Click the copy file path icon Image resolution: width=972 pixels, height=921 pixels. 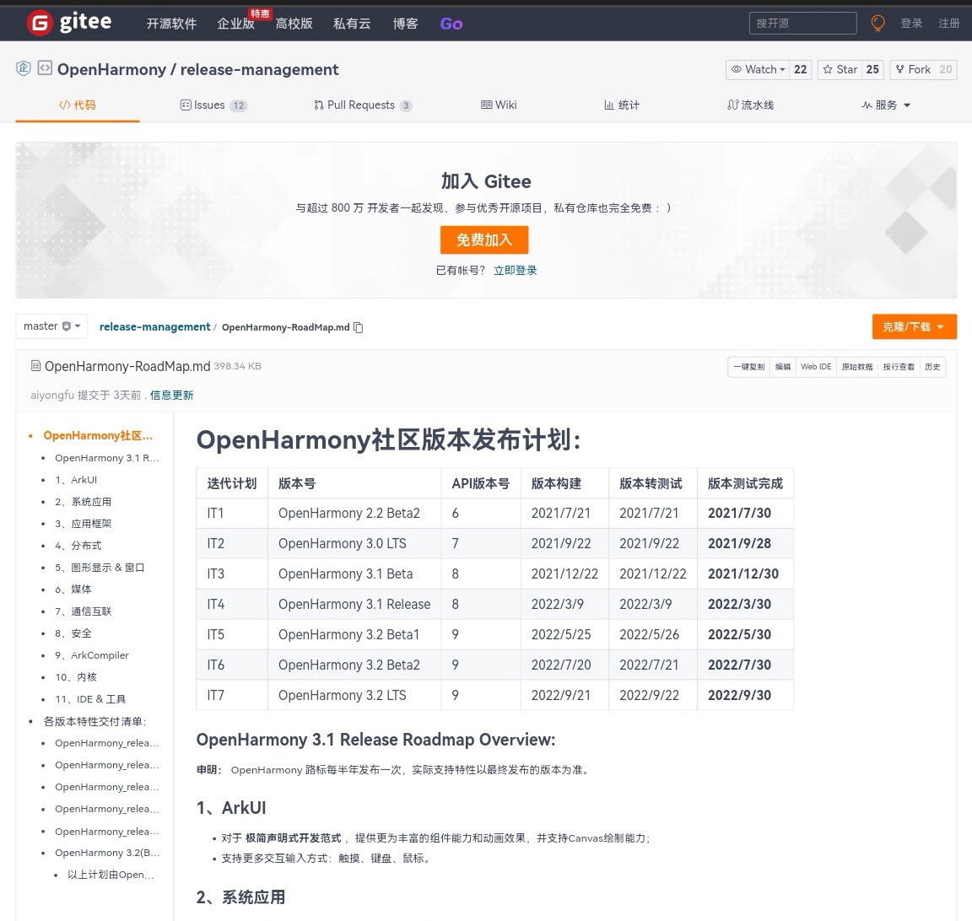pyautogui.click(x=358, y=327)
